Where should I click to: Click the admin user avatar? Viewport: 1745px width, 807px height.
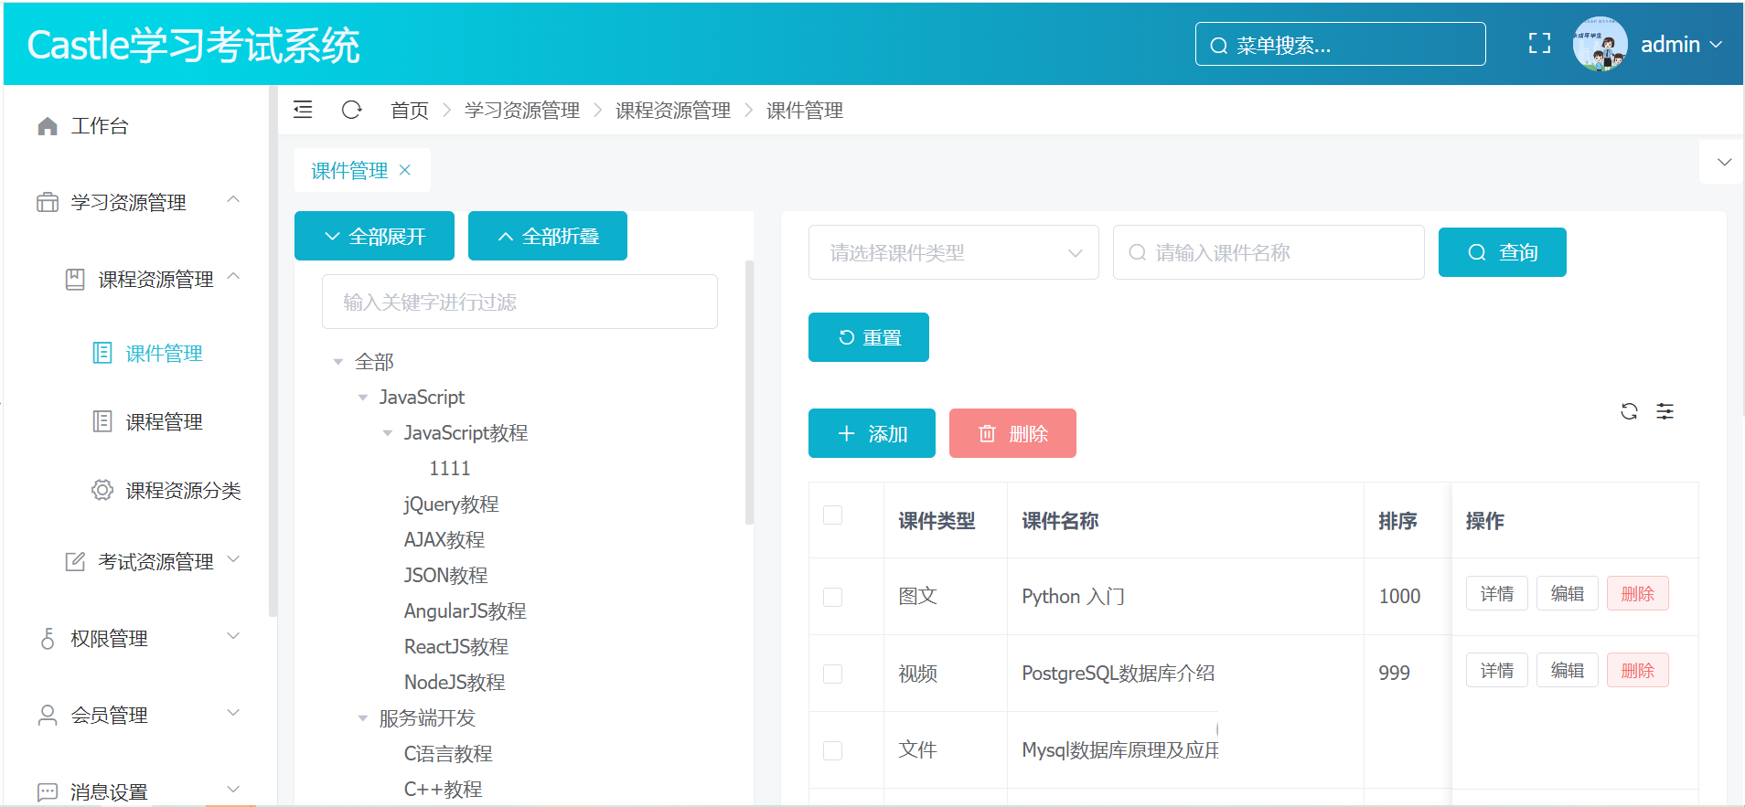[x=1599, y=44]
